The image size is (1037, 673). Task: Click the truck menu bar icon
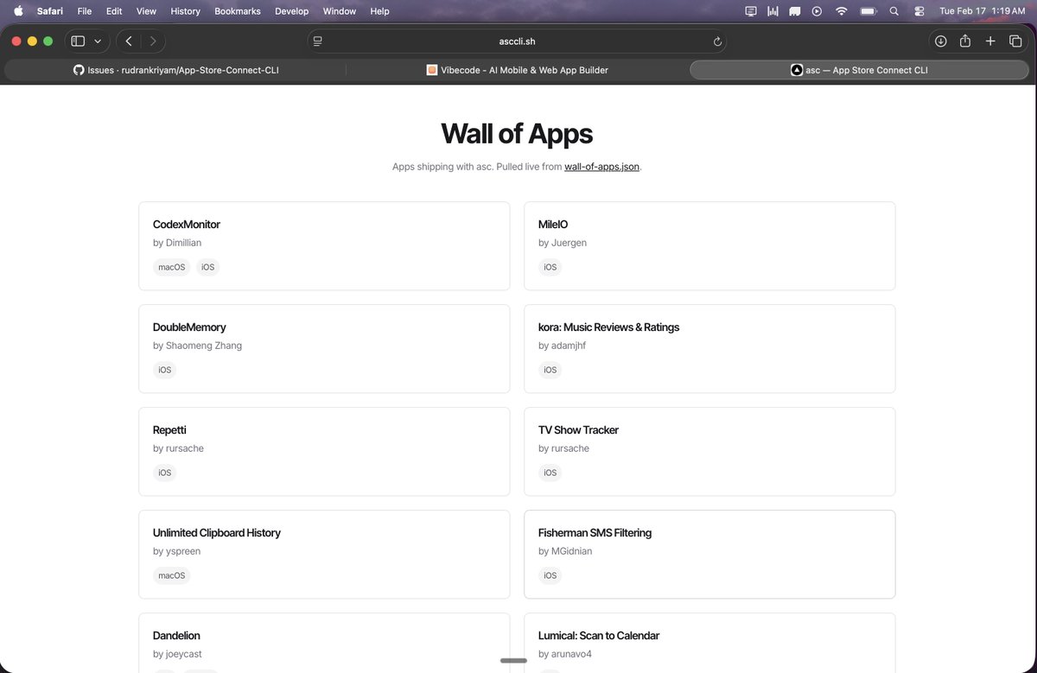tap(795, 11)
